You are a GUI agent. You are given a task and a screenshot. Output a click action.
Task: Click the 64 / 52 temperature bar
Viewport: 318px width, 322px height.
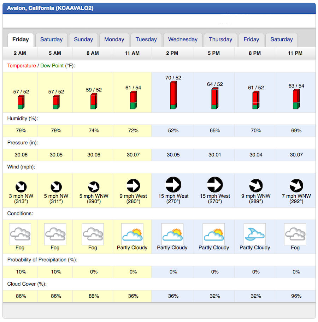[x=215, y=99]
